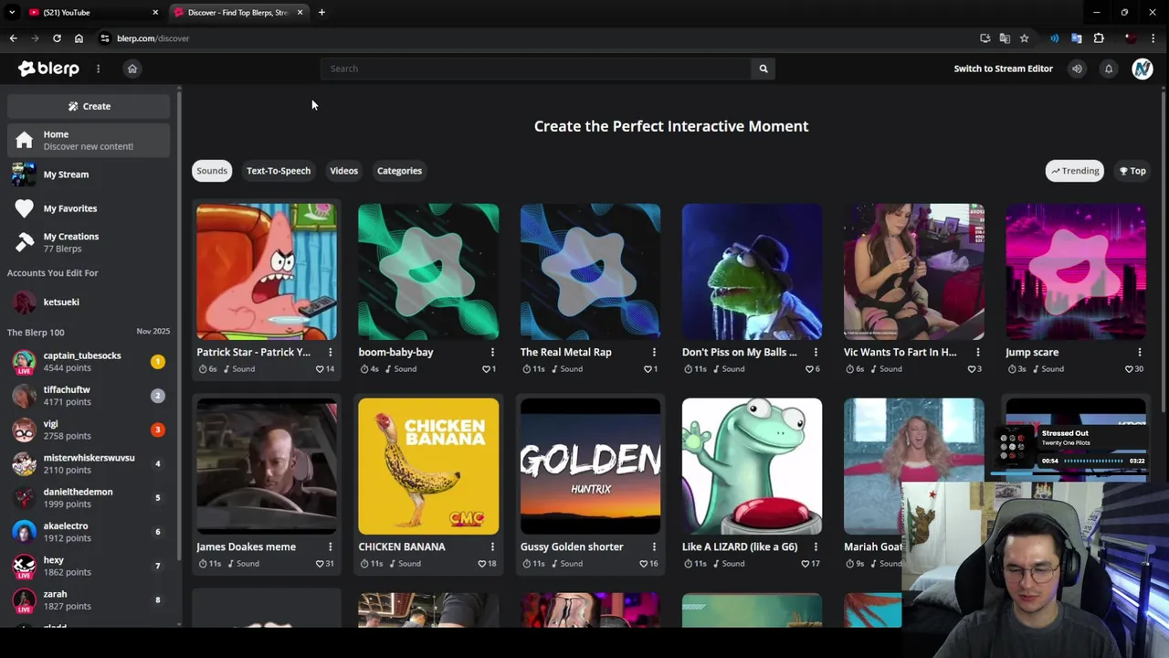Like The Real Metal Rap heart
The height and width of the screenshot is (658, 1169).
click(648, 369)
